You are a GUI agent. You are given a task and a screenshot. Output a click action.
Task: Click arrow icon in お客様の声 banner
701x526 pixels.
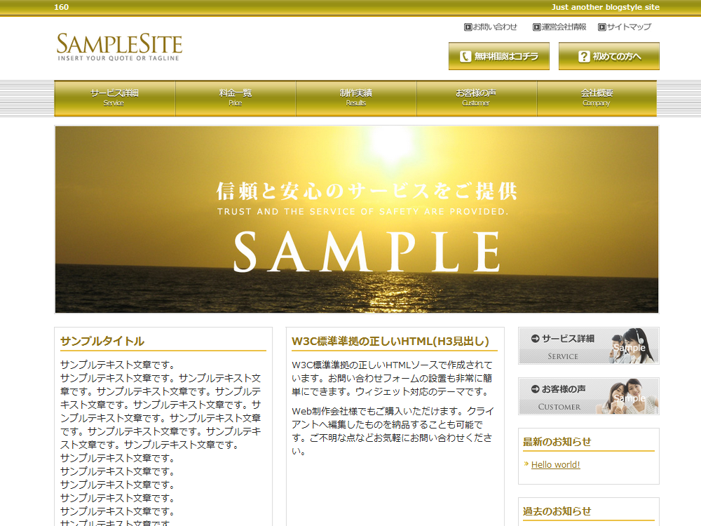[x=535, y=389]
